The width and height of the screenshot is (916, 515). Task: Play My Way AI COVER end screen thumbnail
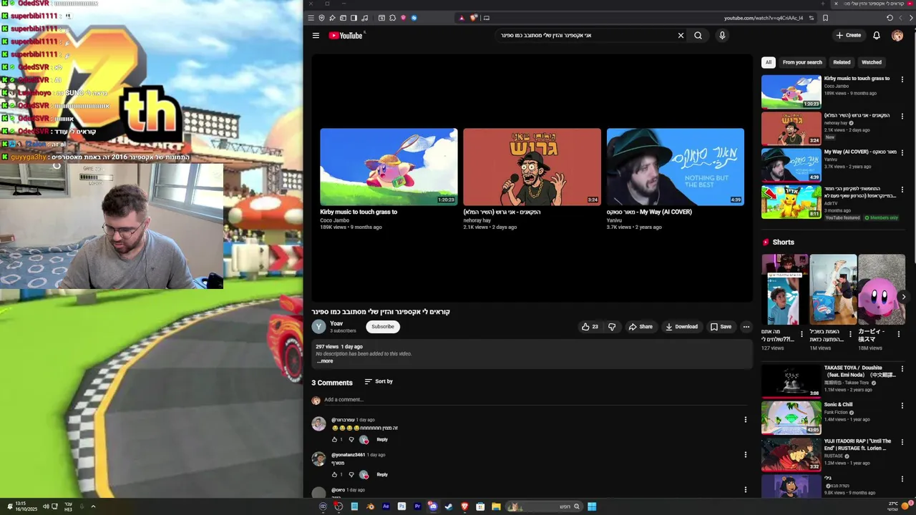(675, 167)
